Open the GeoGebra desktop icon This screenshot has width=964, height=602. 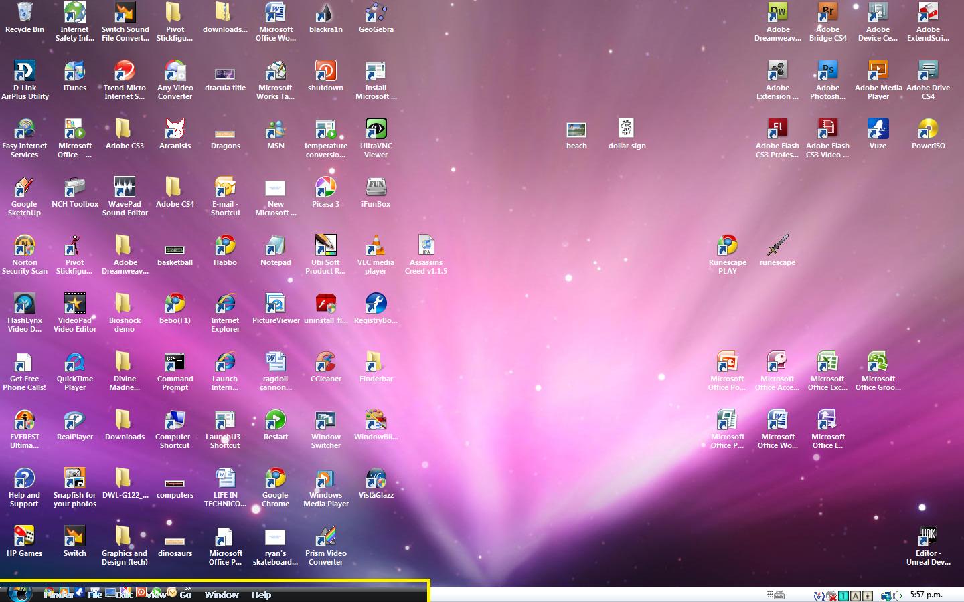click(376, 18)
